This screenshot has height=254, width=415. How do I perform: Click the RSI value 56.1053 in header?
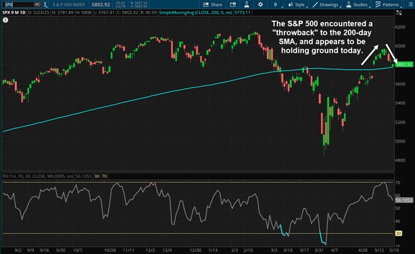click(83, 176)
